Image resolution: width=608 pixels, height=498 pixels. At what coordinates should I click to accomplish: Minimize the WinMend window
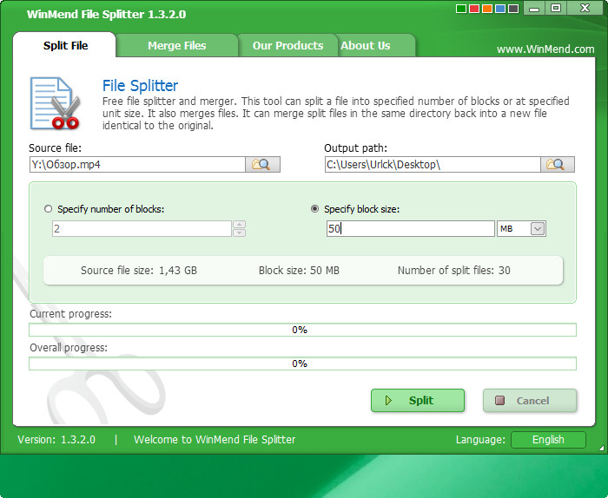pos(534,8)
